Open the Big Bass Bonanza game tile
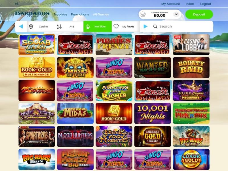Viewport: 228px width, 171px height. 37,159
